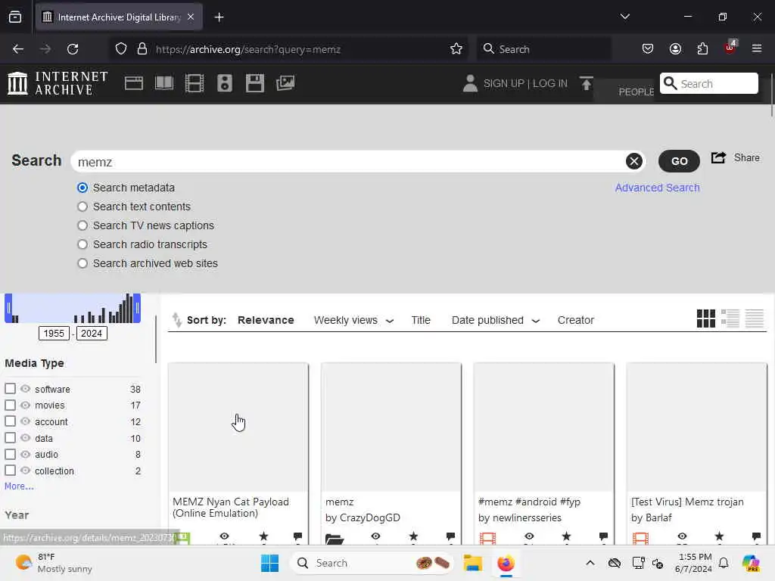Open Firefox application hamburger menu
The height and width of the screenshot is (581, 775).
(x=757, y=48)
